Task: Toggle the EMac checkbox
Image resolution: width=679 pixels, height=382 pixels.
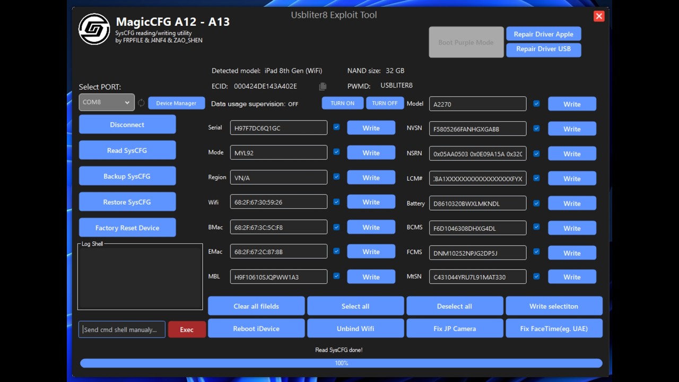Action: point(336,251)
